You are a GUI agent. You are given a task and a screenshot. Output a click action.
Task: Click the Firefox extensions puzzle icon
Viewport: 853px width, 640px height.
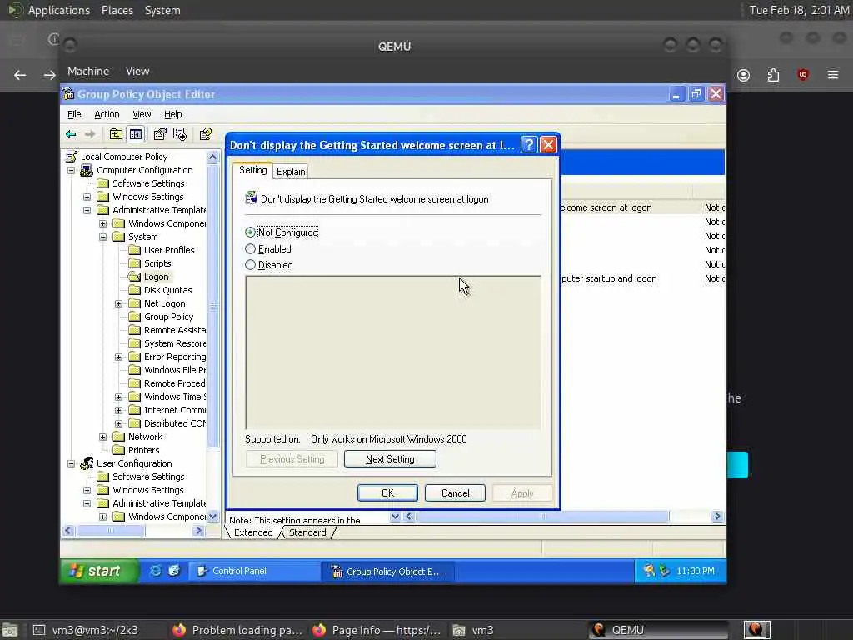[x=773, y=75]
